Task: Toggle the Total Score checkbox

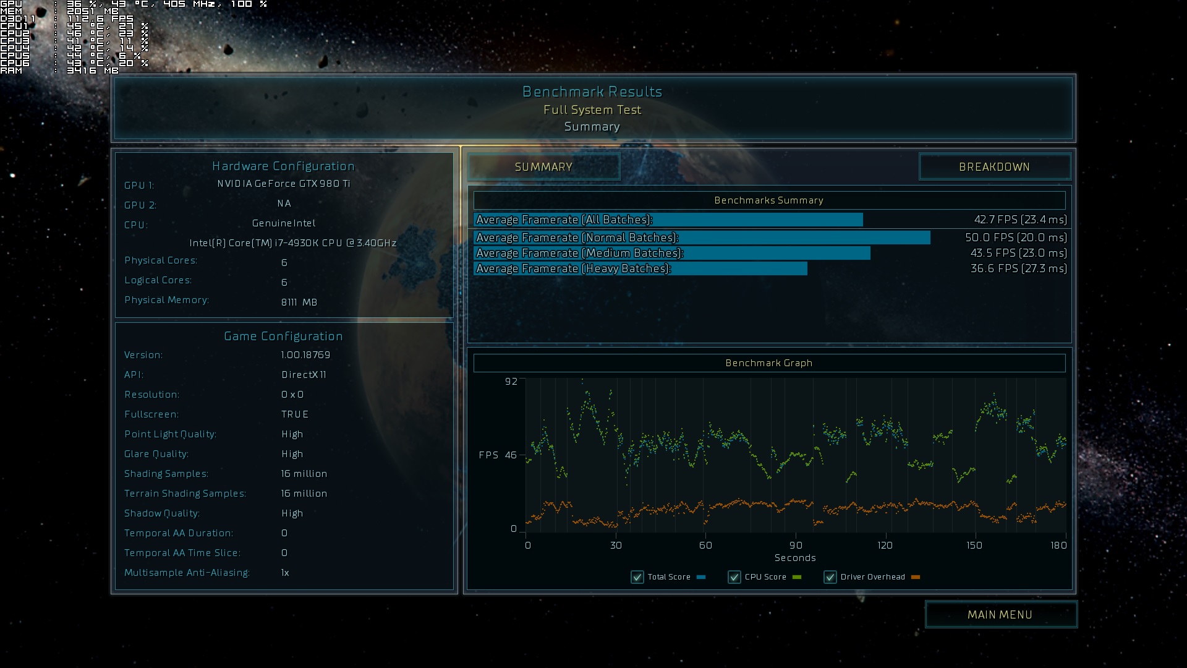Action: point(637,577)
